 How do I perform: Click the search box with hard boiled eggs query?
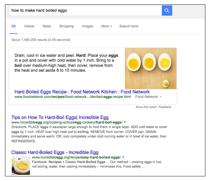86,11
